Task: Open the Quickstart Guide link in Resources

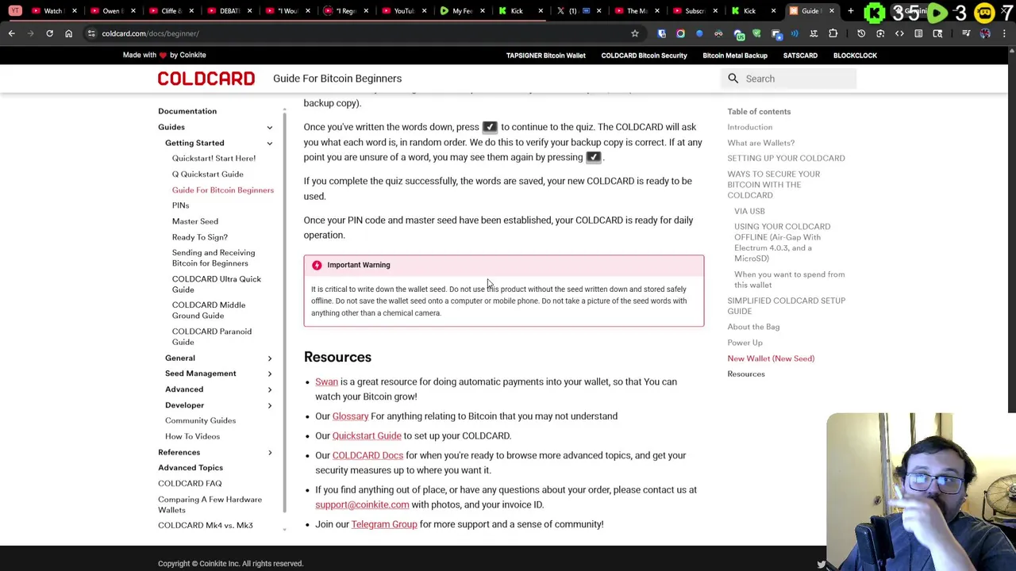Action: tap(367, 435)
